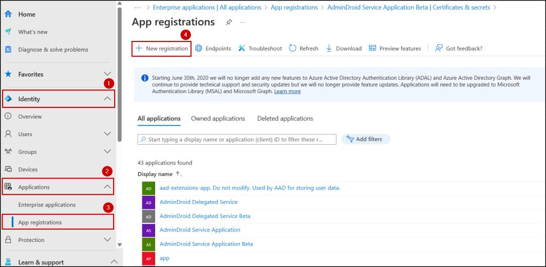Click the Overview info icon
This screenshot has height=267, width=546.
[8, 116]
